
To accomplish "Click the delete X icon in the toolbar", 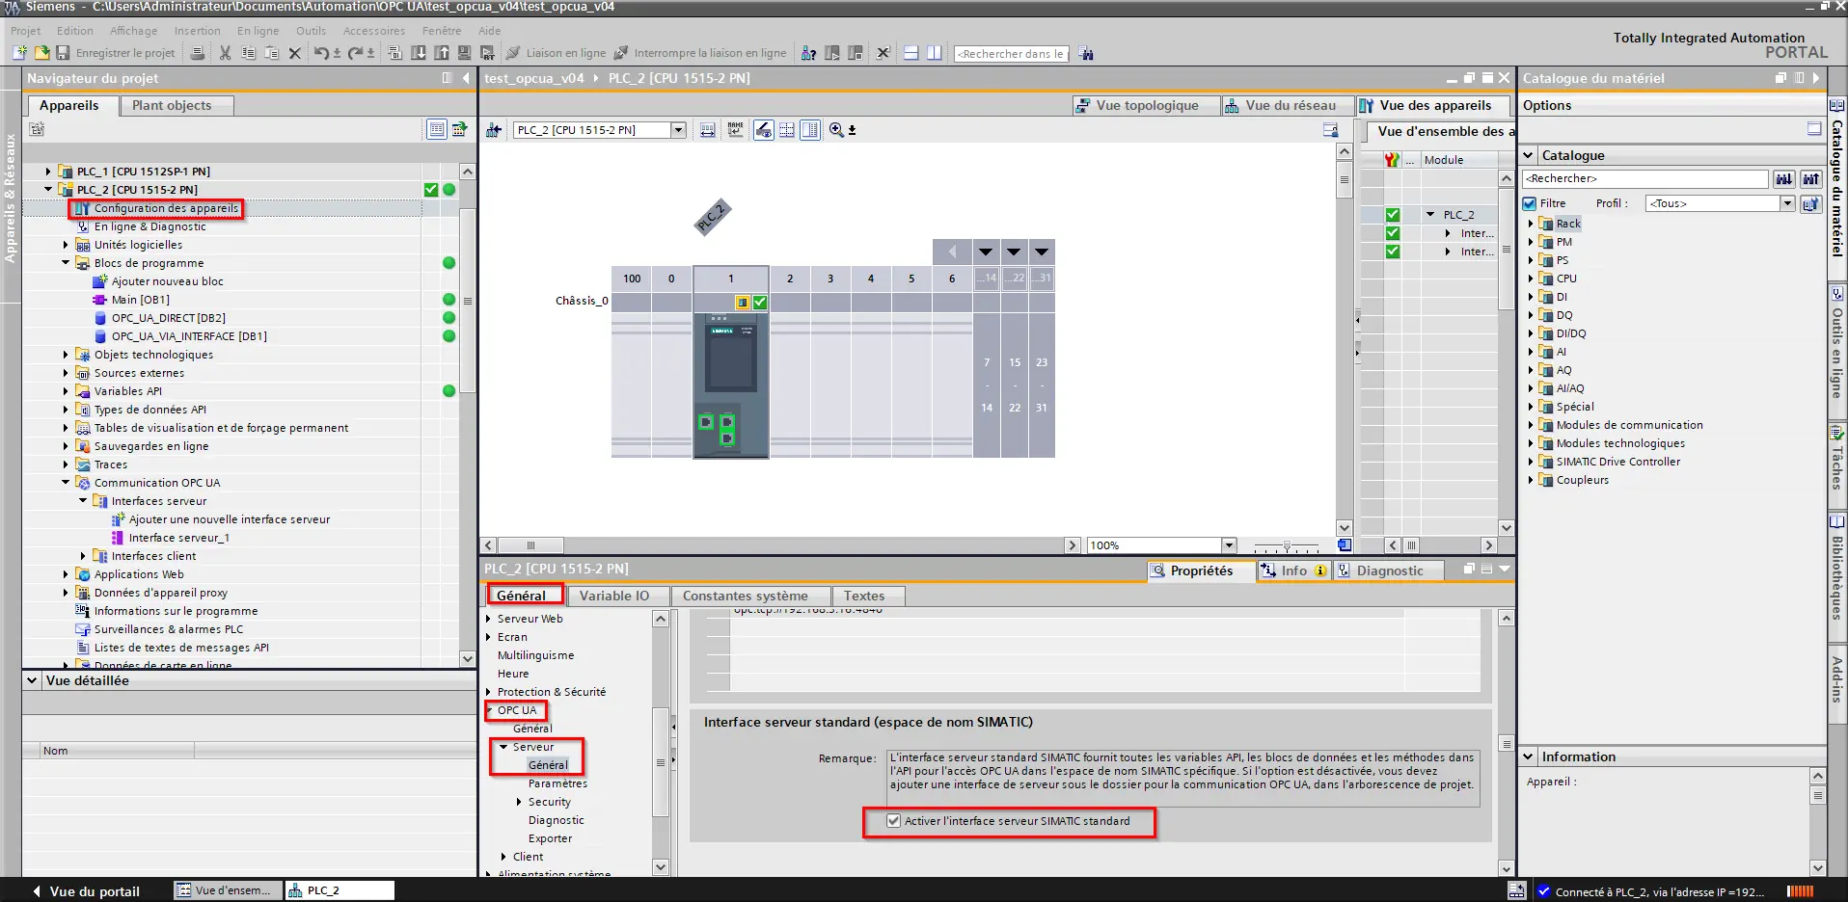I will 295,53.
